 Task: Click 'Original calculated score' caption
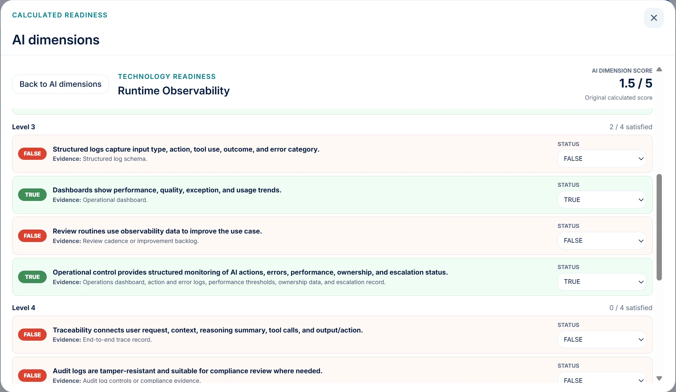click(x=618, y=98)
